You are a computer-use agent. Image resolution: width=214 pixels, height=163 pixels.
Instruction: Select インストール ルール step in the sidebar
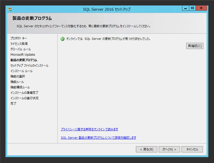(x=21, y=71)
